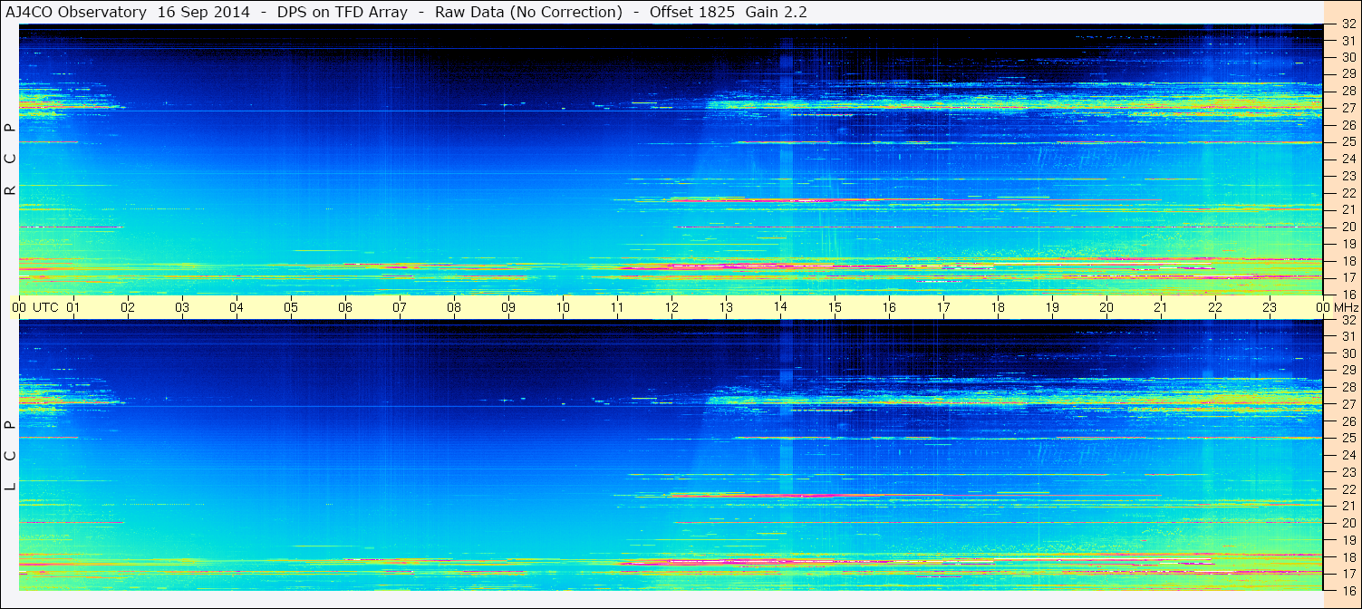Click the RCP vertical axis label
1362x609 pixels.
coord(10,159)
